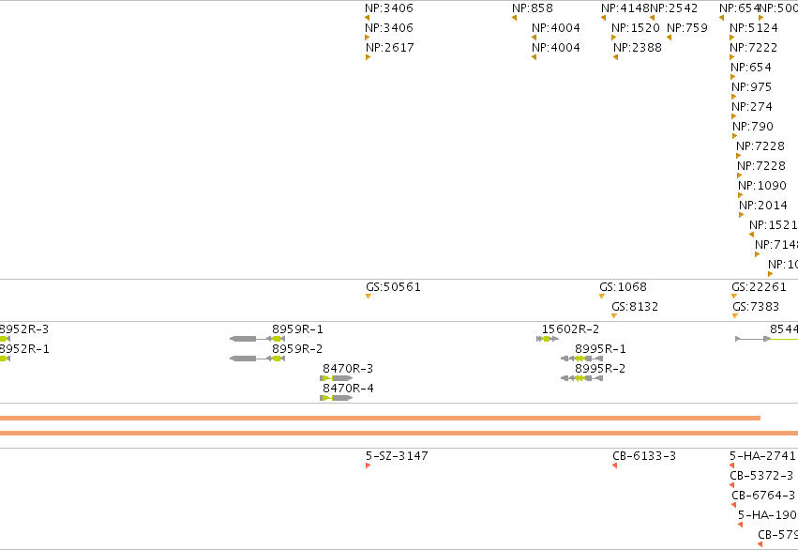Click the 5-HA-190 label
Viewport: 798px width, 550px height.
767,515
